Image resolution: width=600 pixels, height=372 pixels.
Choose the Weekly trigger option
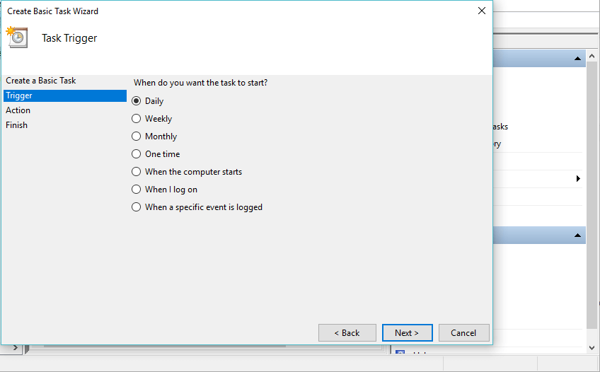click(137, 119)
